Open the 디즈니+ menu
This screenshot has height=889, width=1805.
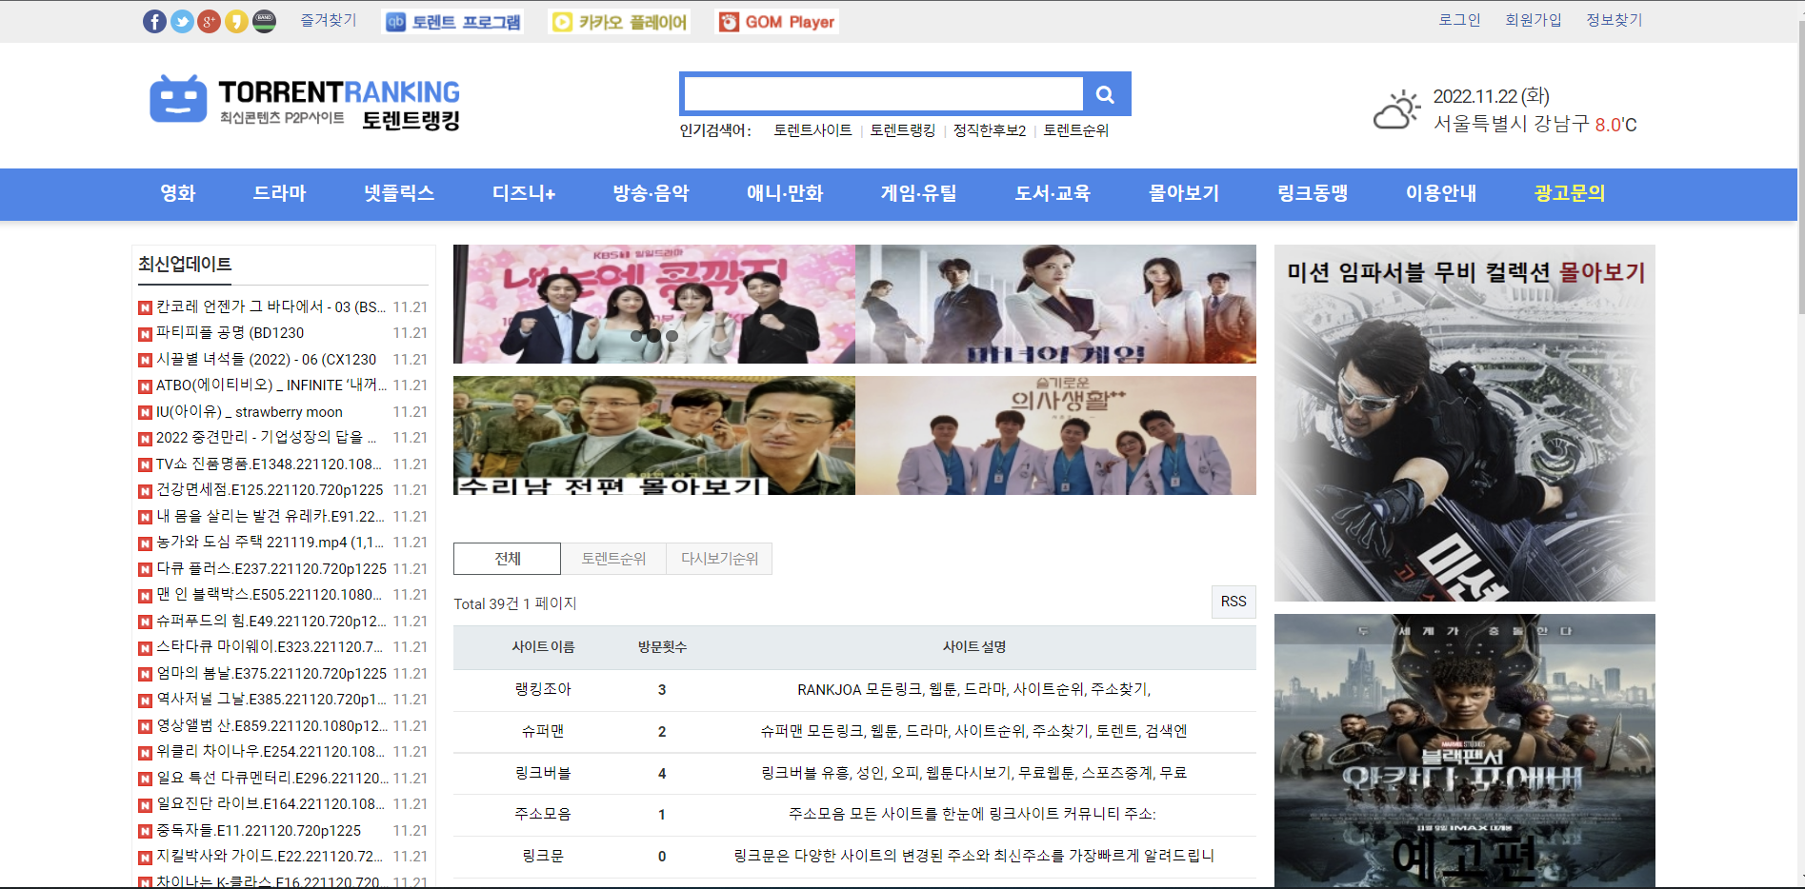click(x=524, y=193)
